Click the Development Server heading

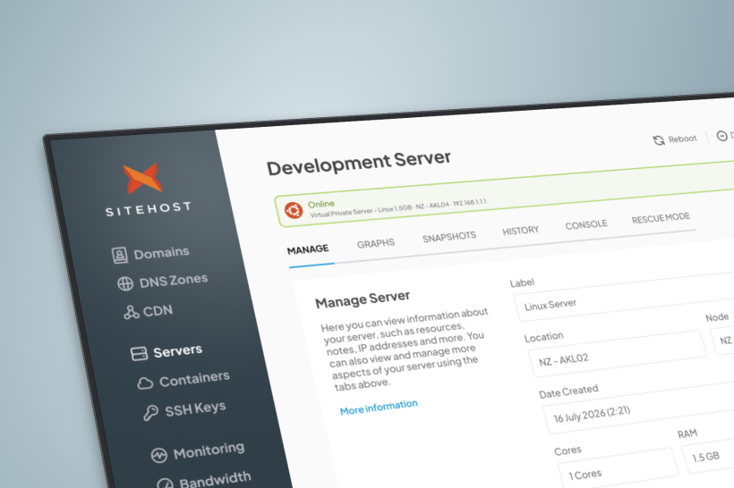359,162
